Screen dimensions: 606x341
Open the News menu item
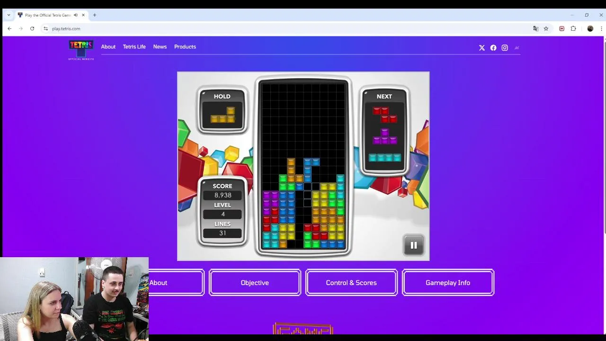(160, 47)
